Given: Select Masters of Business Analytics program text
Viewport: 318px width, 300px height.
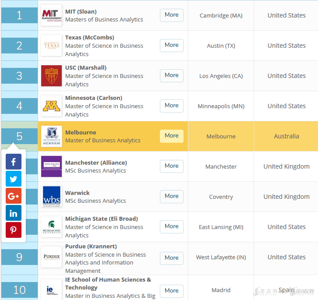Looking at the screenshot, I should point(104,19).
